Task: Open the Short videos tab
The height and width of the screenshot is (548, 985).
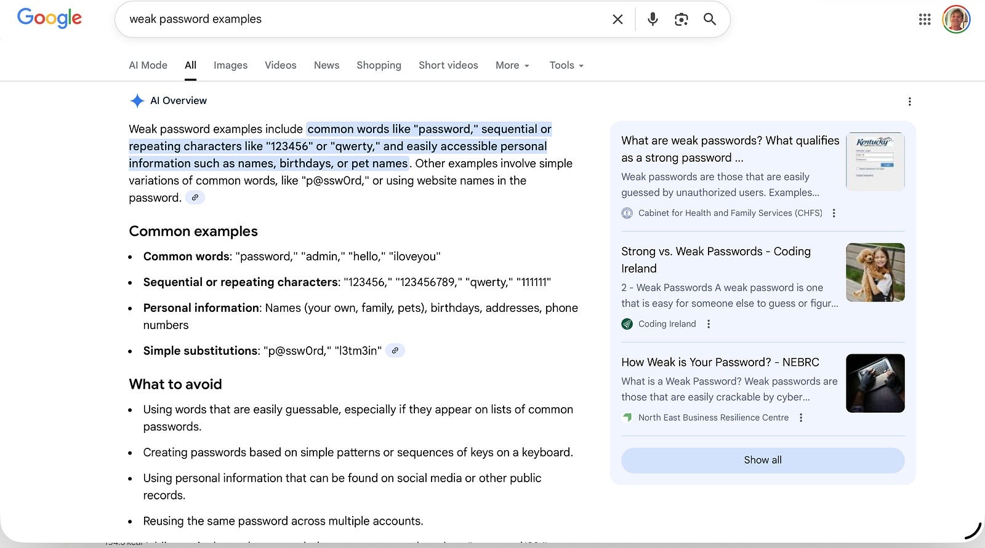Action: pos(448,65)
